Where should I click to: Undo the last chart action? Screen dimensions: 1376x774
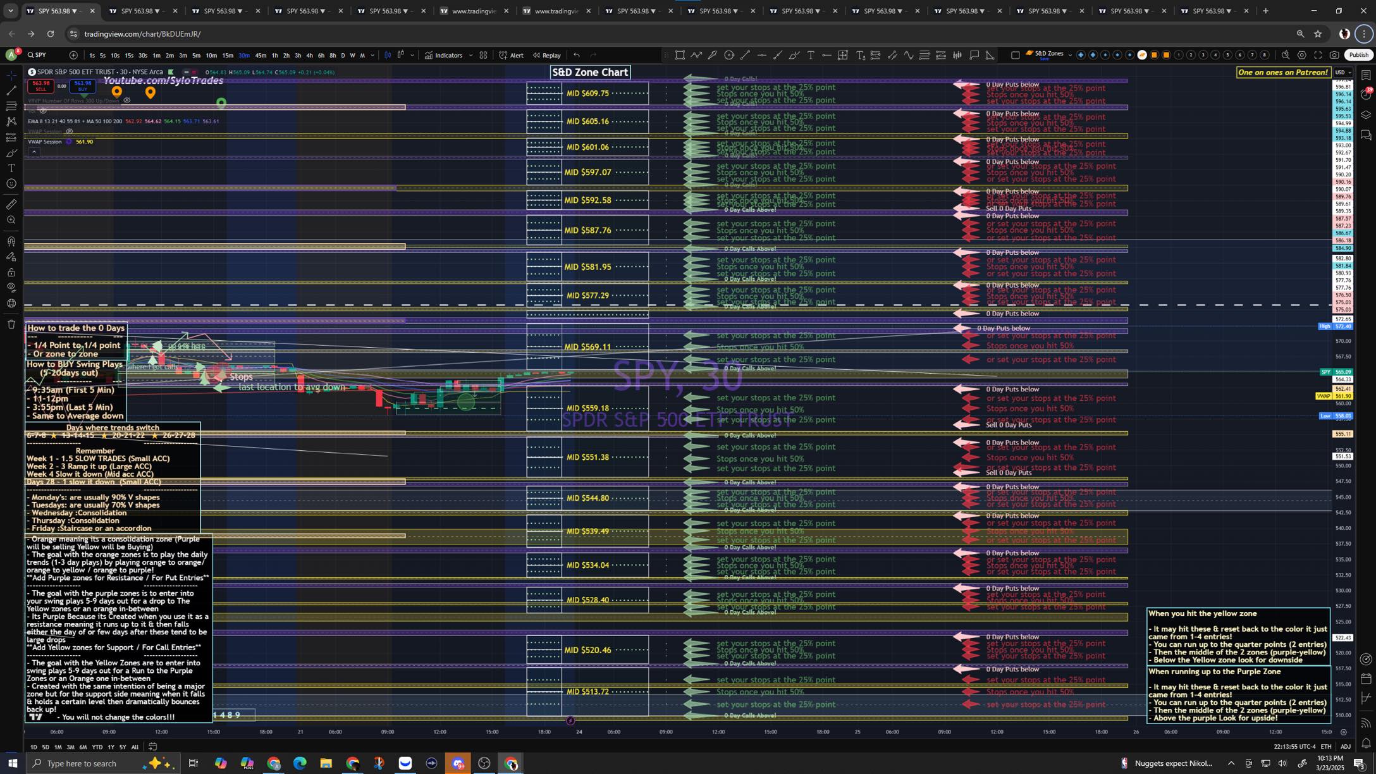click(x=577, y=56)
